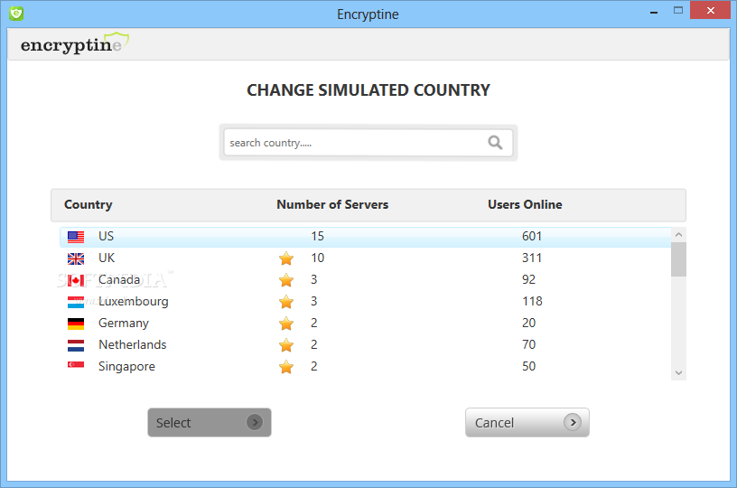The image size is (737, 488).
Task: Click the Netherlands flag icon
Action: [76, 345]
